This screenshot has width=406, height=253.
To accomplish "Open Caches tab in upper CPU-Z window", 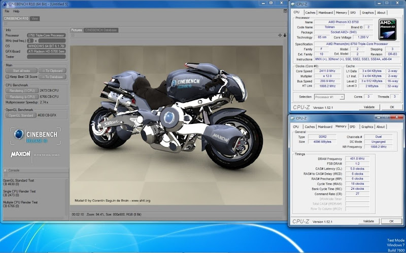I will pos(310,13).
